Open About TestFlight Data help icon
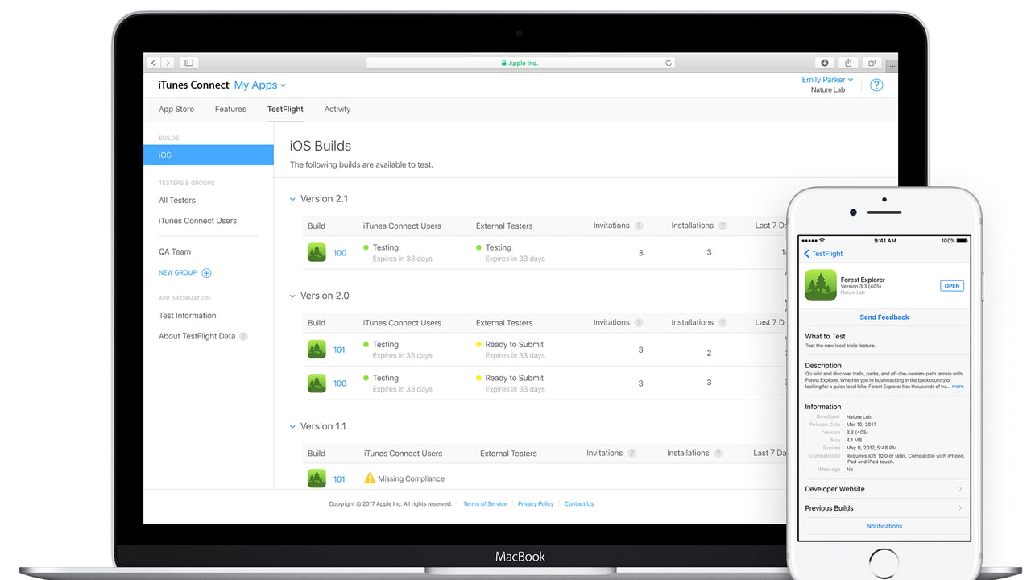The height and width of the screenshot is (580, 1031). coord(243,337)
